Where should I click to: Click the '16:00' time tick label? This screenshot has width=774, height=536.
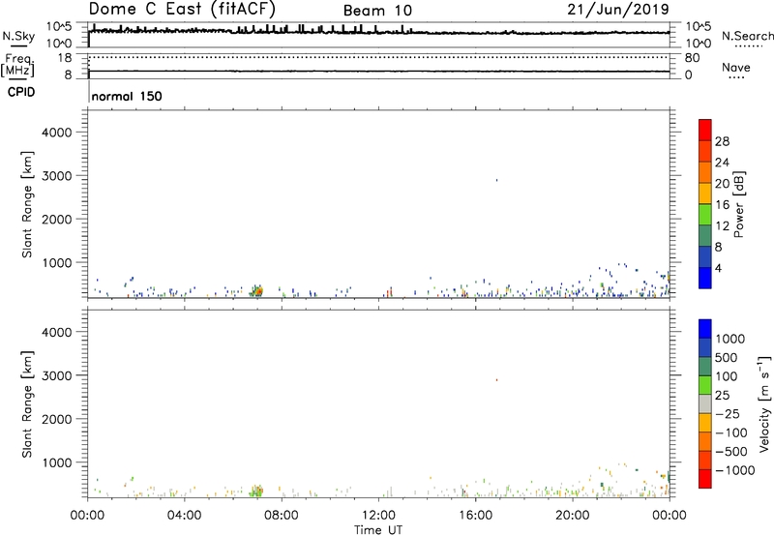click(x=475, y=516)
